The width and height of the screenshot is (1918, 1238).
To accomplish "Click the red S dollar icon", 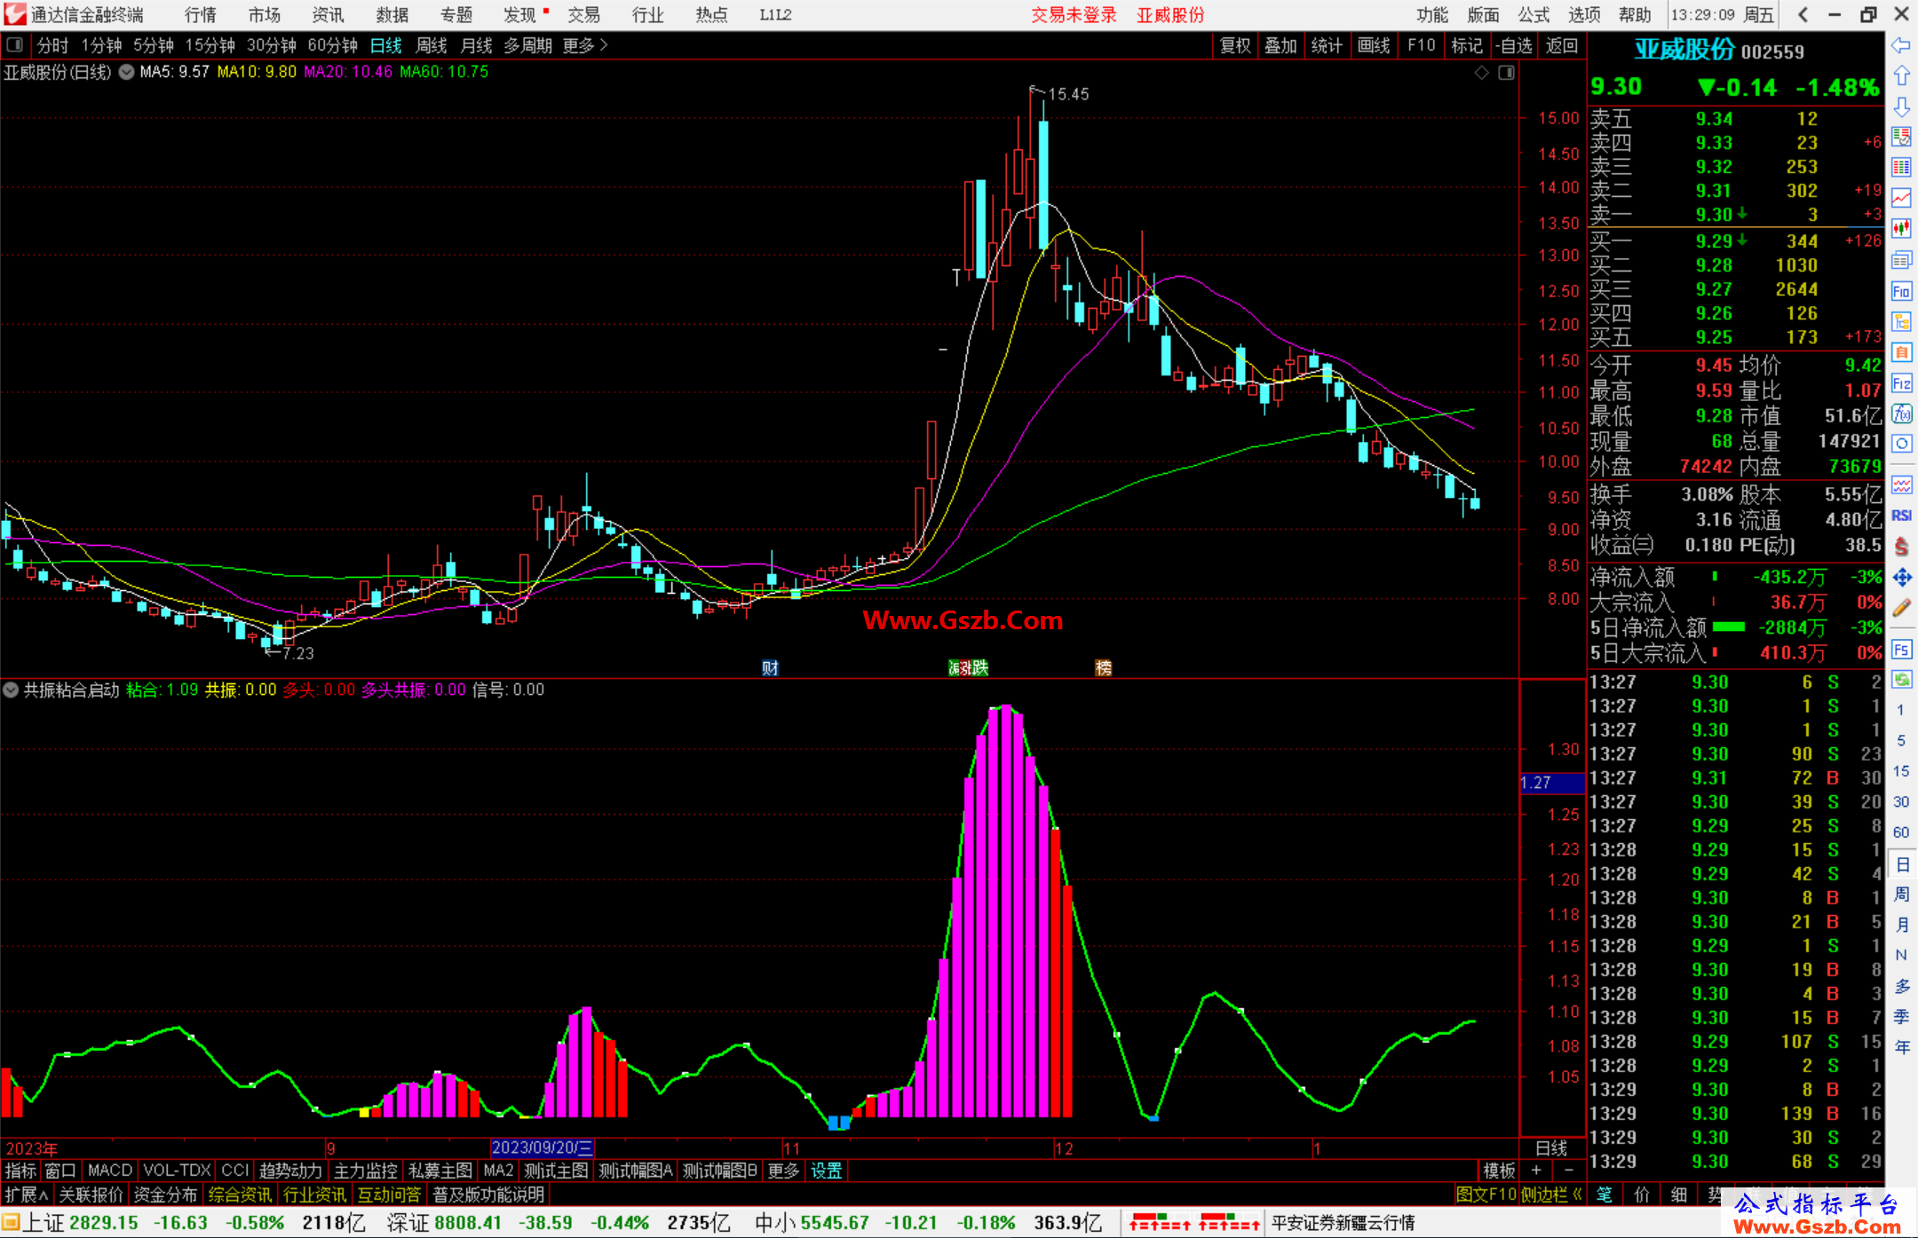I will [1901, 547].
